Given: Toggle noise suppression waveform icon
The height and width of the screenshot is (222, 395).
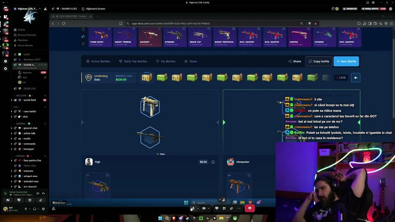Looking at the screenshot, I should [38, 194].
